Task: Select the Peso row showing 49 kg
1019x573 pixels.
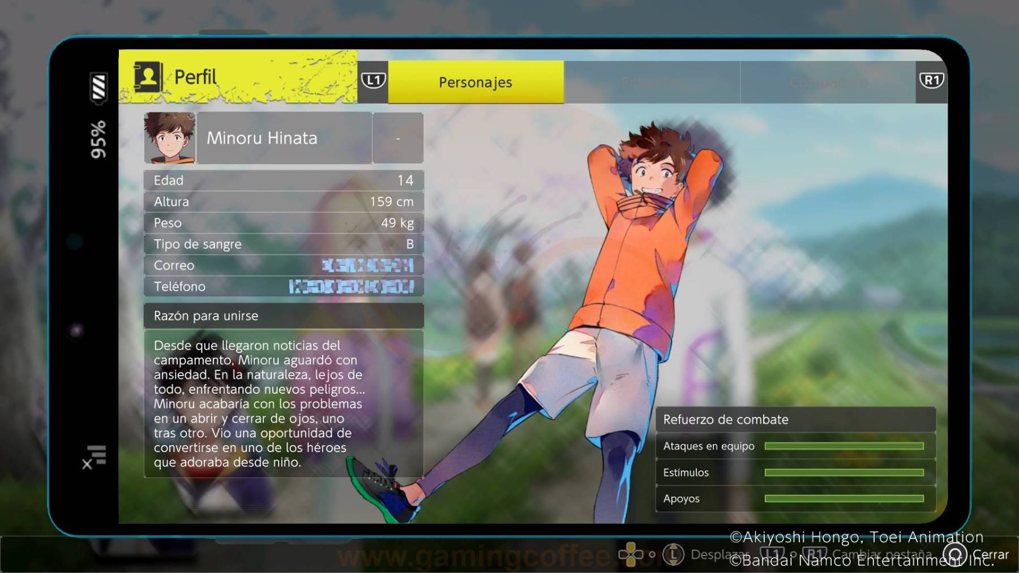Action: coord(284,223)
